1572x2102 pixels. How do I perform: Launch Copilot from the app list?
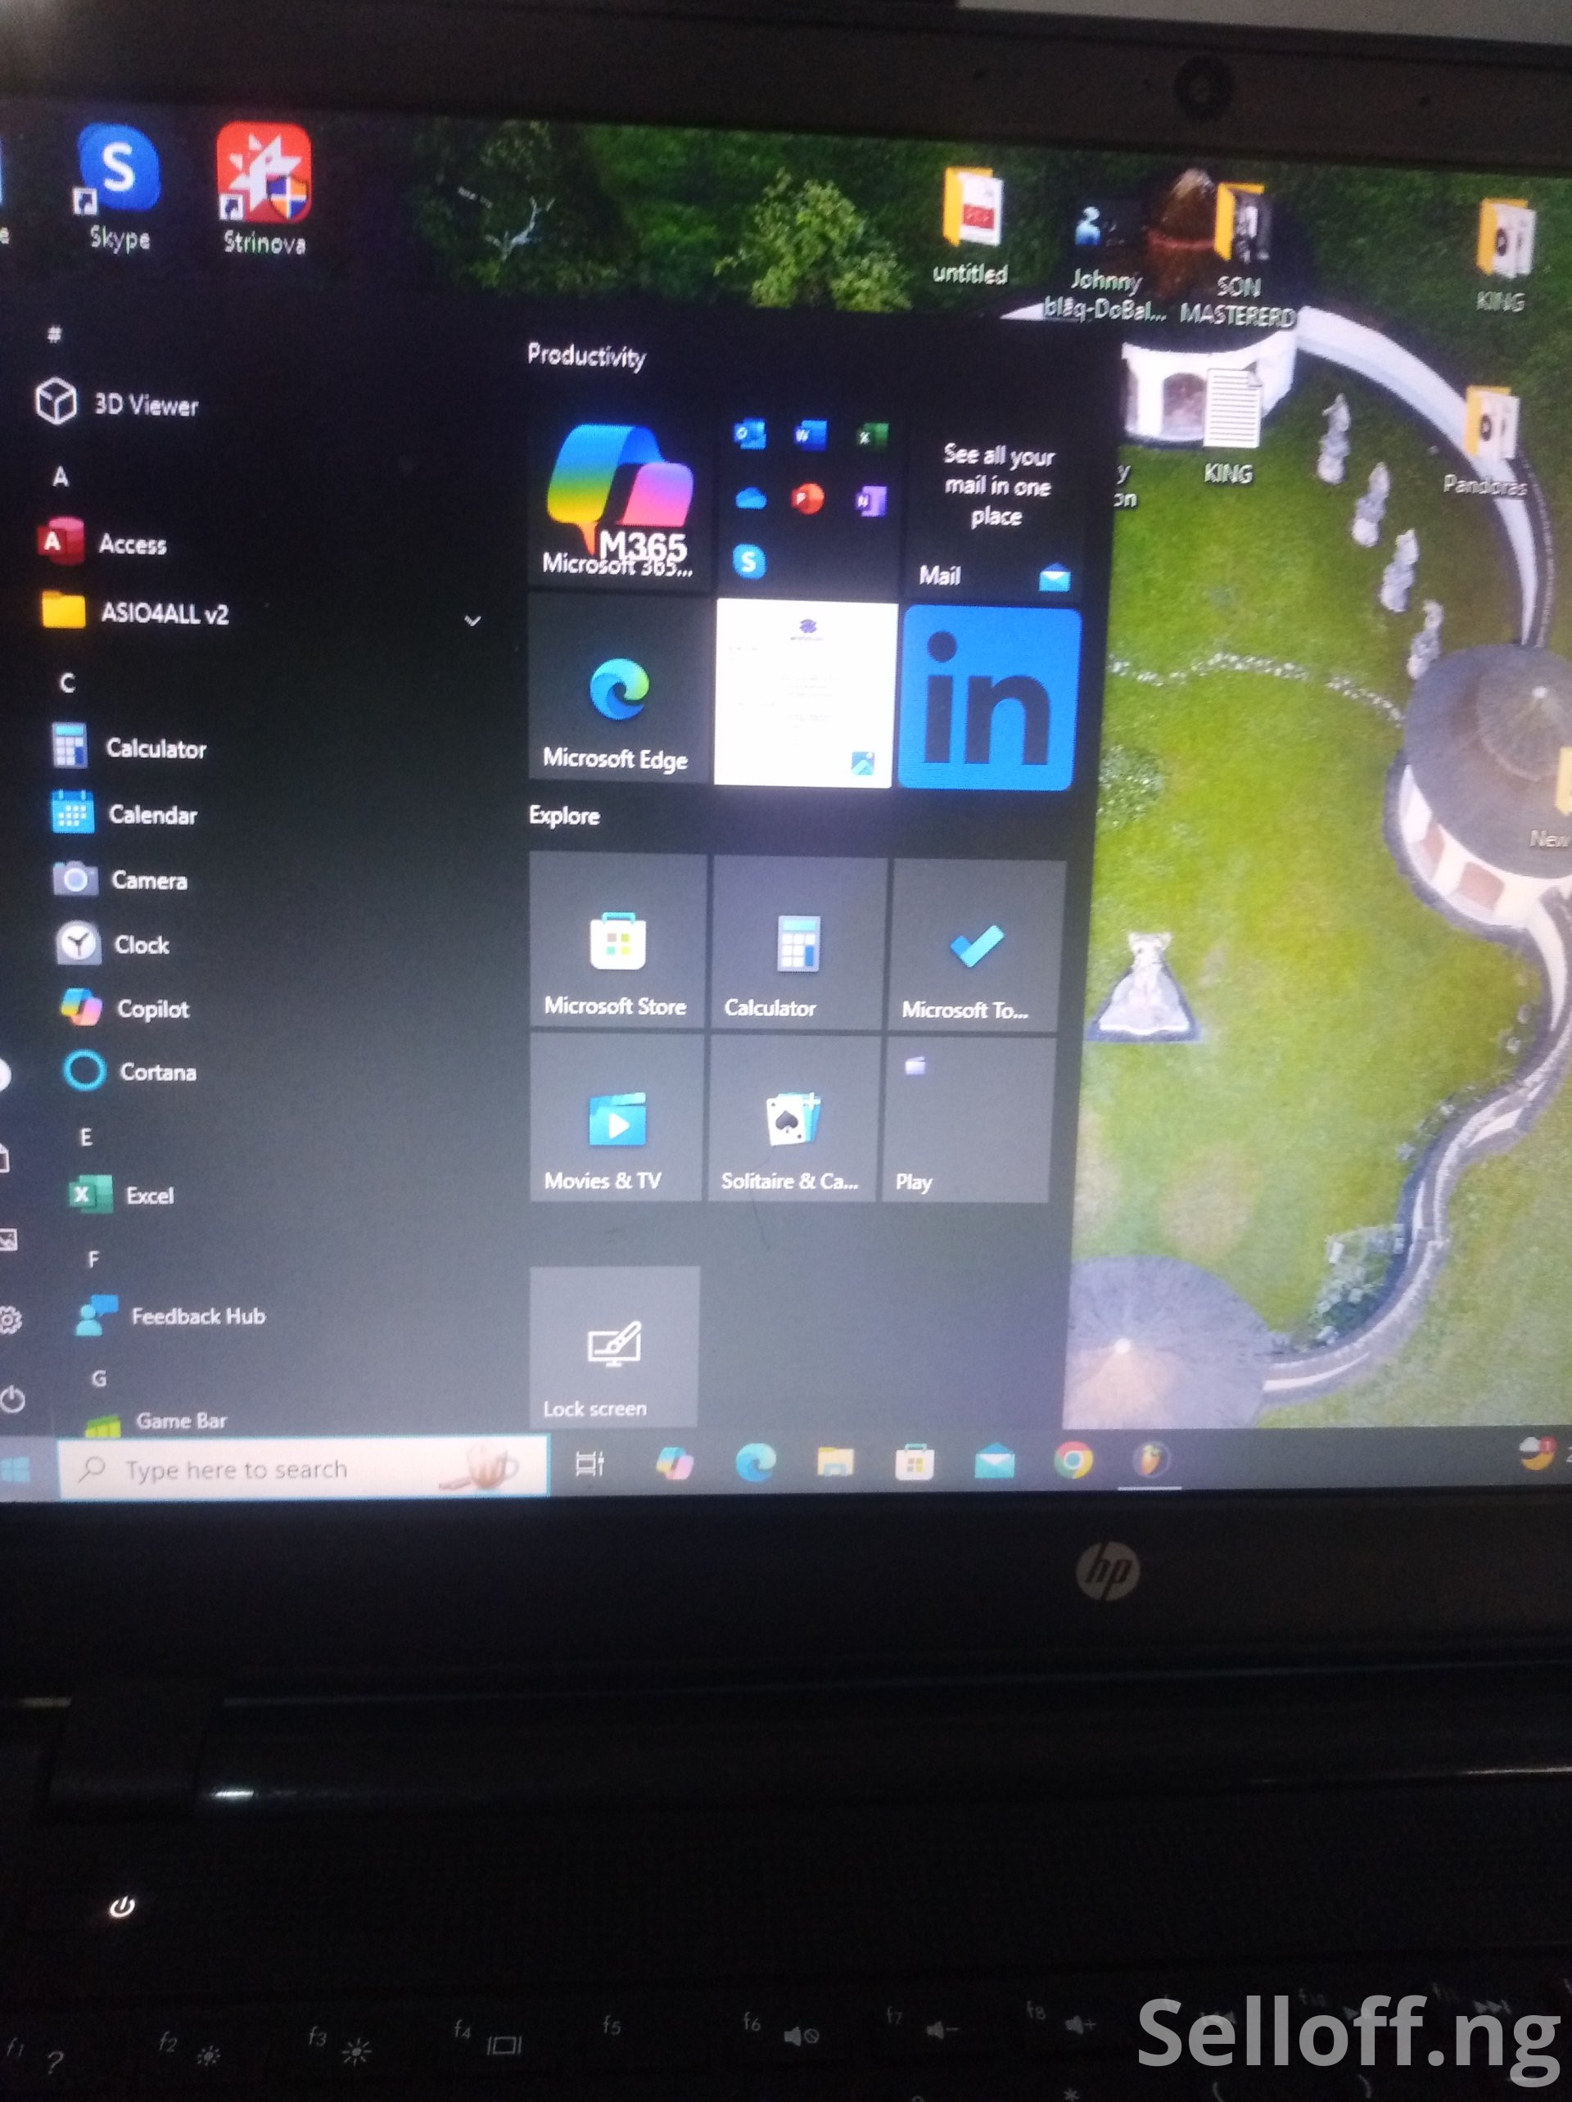125,1007
